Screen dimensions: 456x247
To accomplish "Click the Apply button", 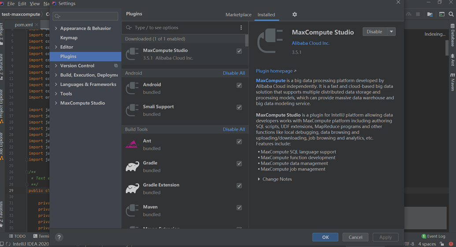I will pyautogui.click(x=386, y=237).
